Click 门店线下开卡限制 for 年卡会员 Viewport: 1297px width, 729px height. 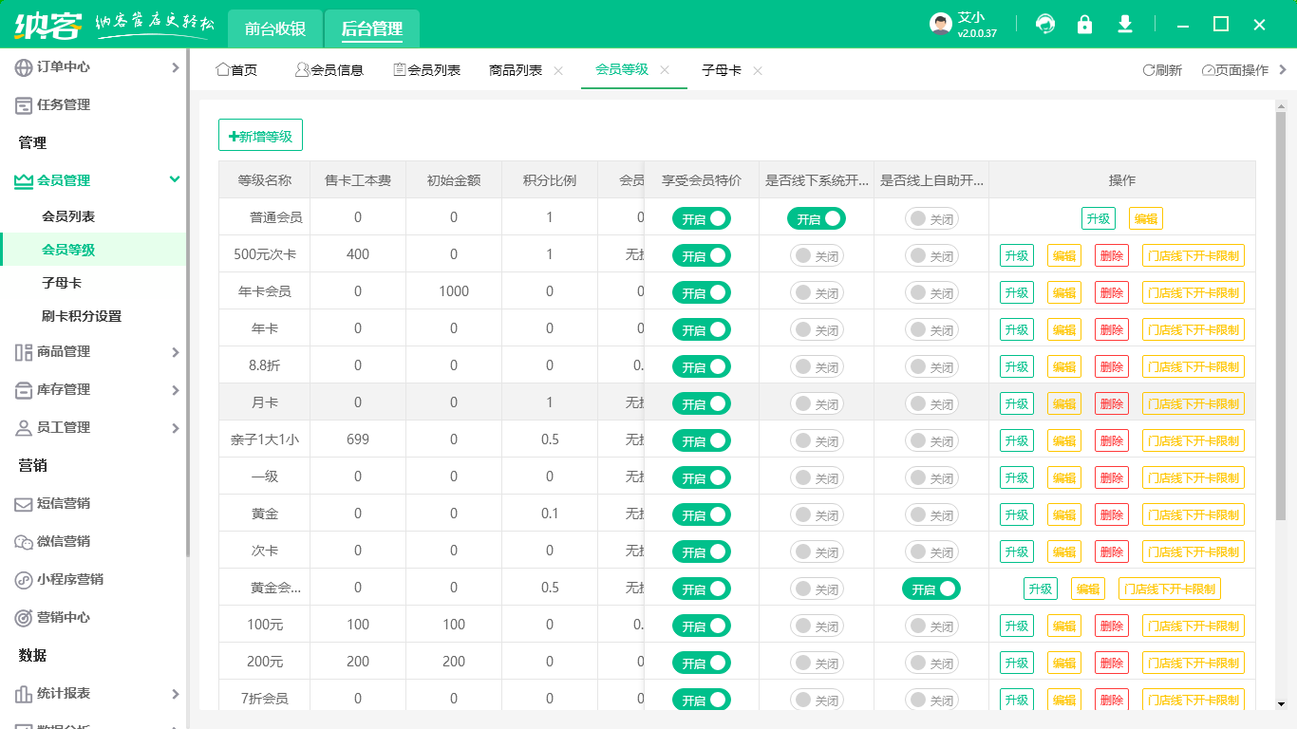(x=1194, y=291)
